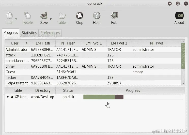Expand the XP free table tree arrow

(x=8, y=97)
